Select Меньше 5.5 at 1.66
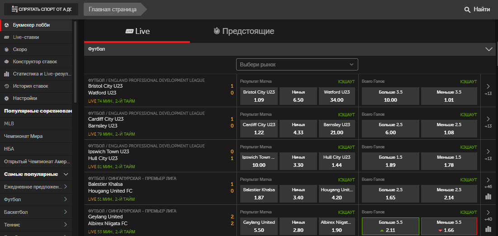The height and width of the screenshot is (236, 498). point(449,226)
